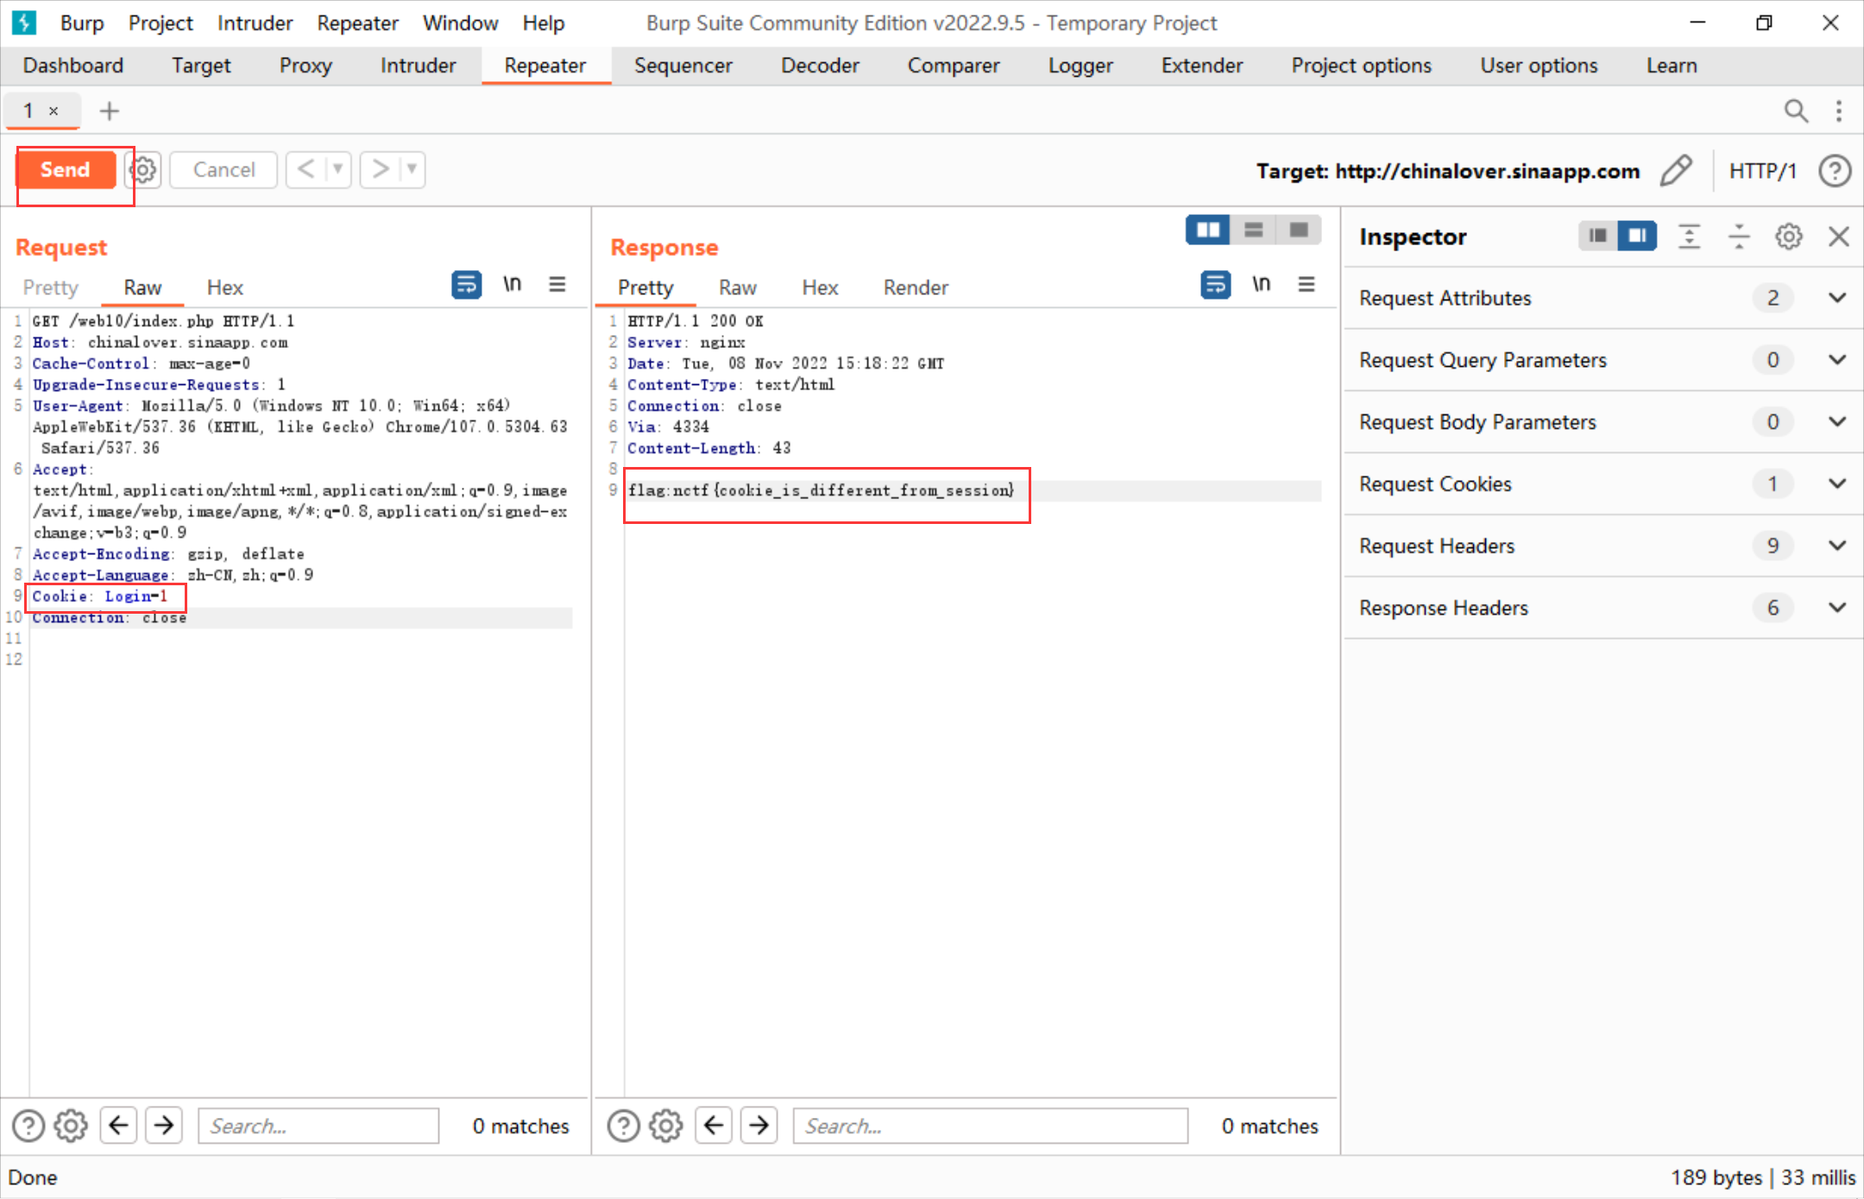Switch to combined tabbed layout view
This screenshot has width=1864, height=1199.
click(x=1299, y=230)
